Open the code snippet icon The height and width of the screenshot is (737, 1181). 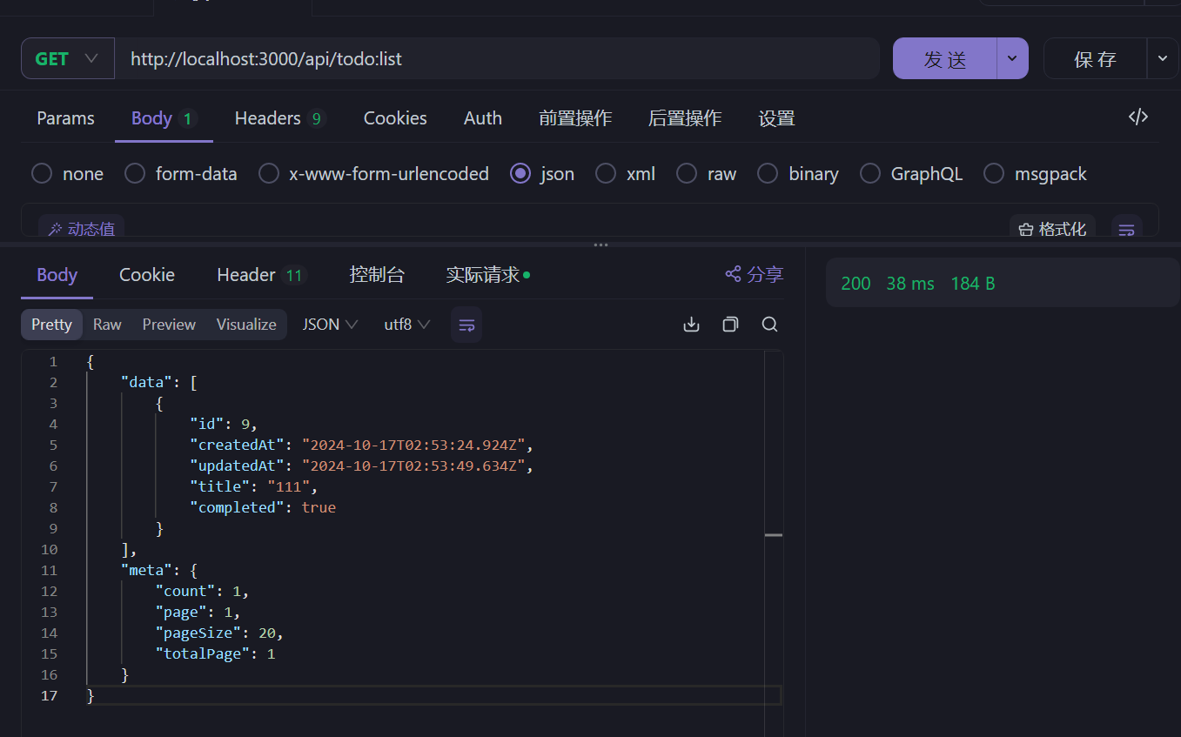click(x=1137, y=117)
